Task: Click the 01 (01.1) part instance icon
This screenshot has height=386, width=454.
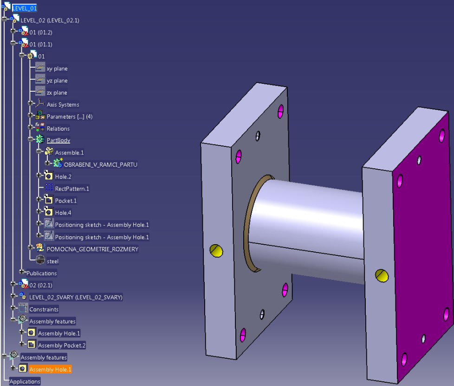Action: (24, 44)
